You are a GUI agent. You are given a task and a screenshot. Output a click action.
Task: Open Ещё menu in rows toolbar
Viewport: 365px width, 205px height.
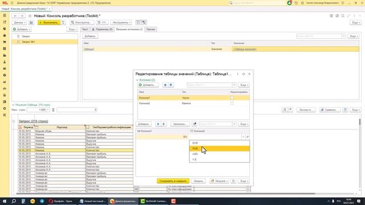click(x=244, y=124)
